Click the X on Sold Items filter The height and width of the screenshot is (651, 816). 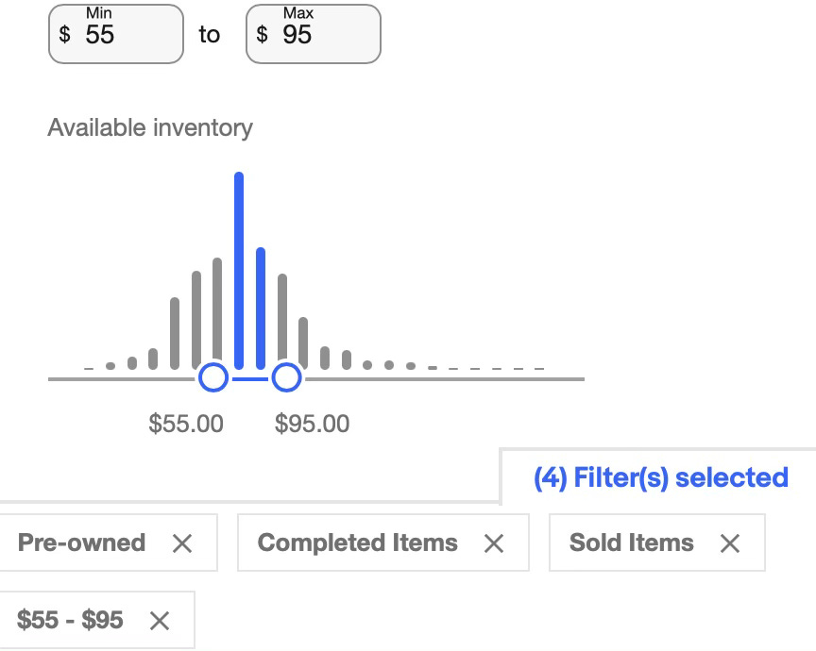coord(730,543)
